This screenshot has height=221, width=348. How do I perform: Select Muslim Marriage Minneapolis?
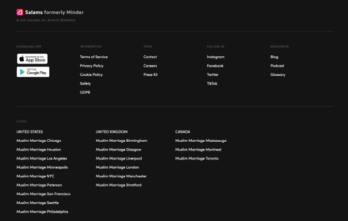click(42, 167)
